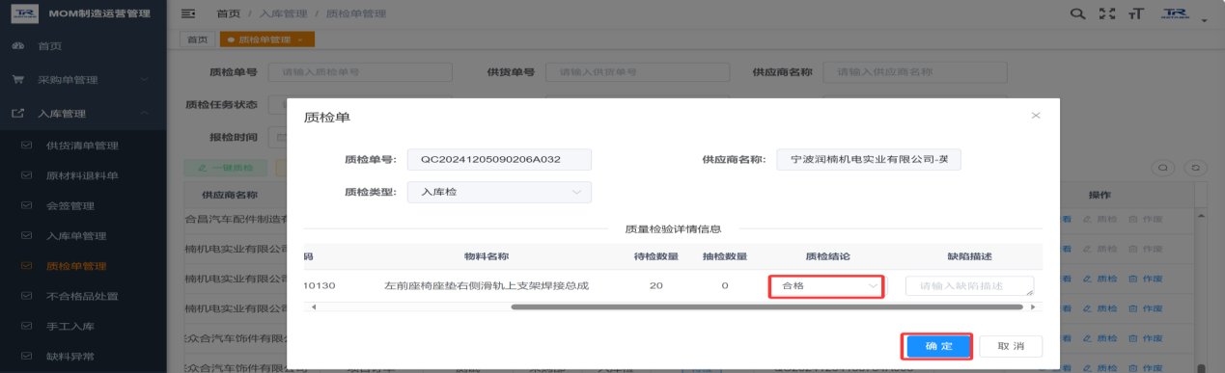The height and width of the screenshot is (373, 1225).
Task: Click the 采购单管理 shopping cart icon
Action: pos(18,79)
